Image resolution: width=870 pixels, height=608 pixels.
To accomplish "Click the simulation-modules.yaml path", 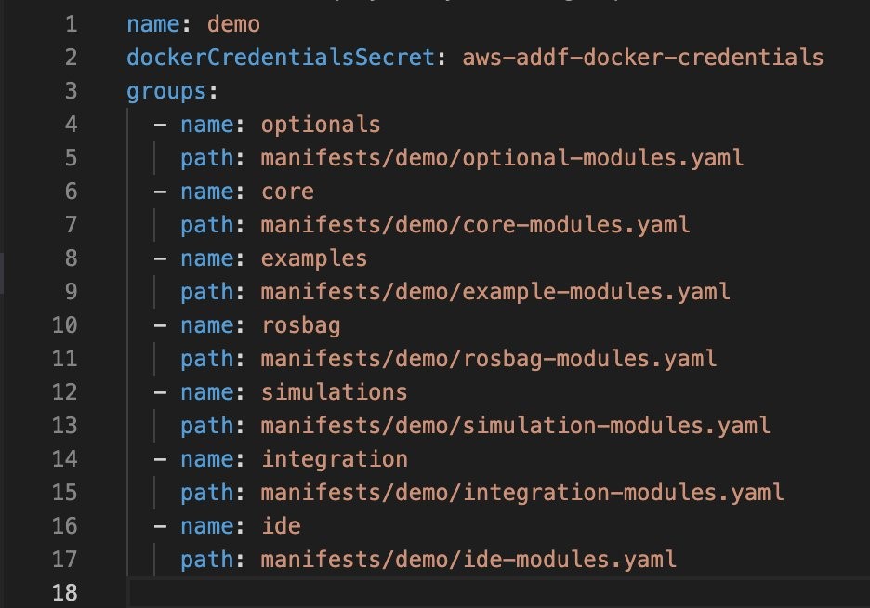I will tap(516, 426).
